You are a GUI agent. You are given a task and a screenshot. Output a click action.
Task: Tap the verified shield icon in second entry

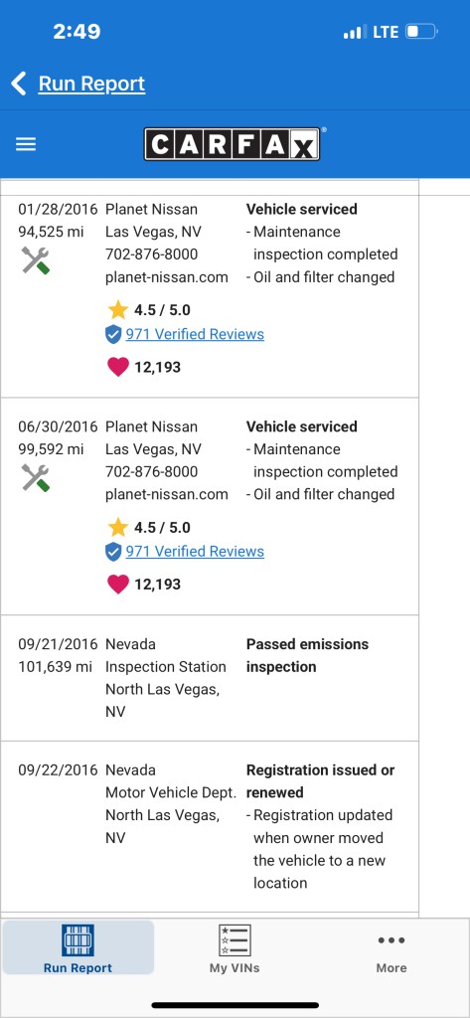[113, 552]
